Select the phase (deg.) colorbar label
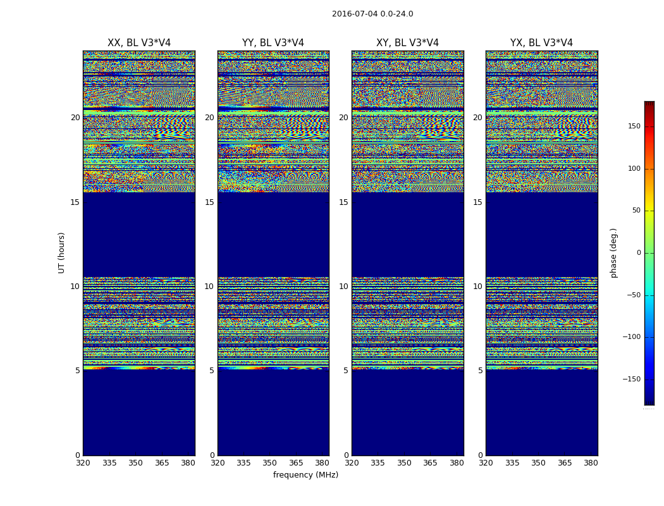 pyautogui.click(x=613, y=252)
